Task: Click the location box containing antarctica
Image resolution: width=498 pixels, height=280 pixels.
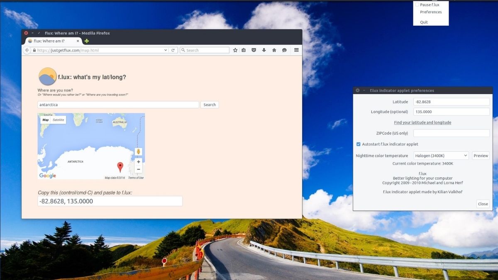Action: click(118, 105)
